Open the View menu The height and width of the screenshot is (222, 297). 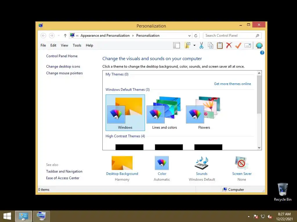(x=64, y=45)
